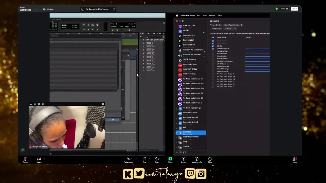The width and height of the screenshot is (326, 183).
Task: Expand Aggregate Device 2
Action: (x=177, y=123)
